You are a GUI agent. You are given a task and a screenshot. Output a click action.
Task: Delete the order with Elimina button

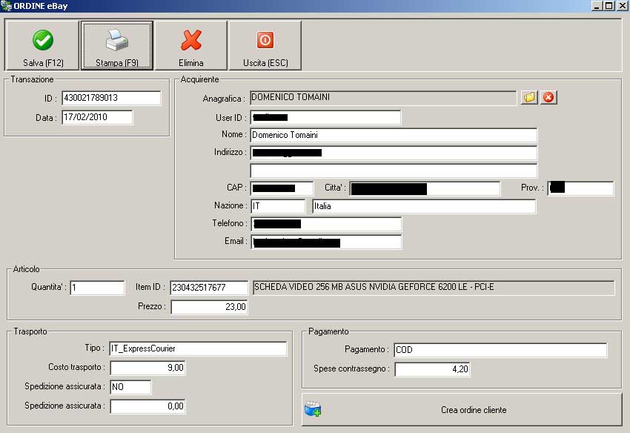[190, 45]
